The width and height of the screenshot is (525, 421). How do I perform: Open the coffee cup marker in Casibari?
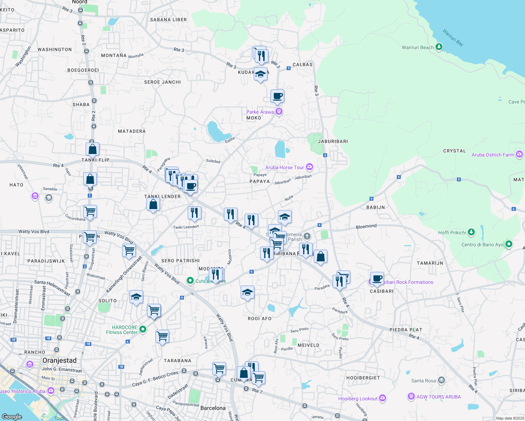[377, 278]
